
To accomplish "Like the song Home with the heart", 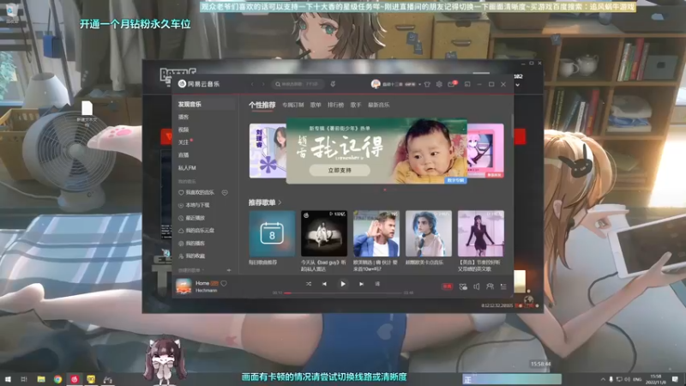I will tap(224, 284).
